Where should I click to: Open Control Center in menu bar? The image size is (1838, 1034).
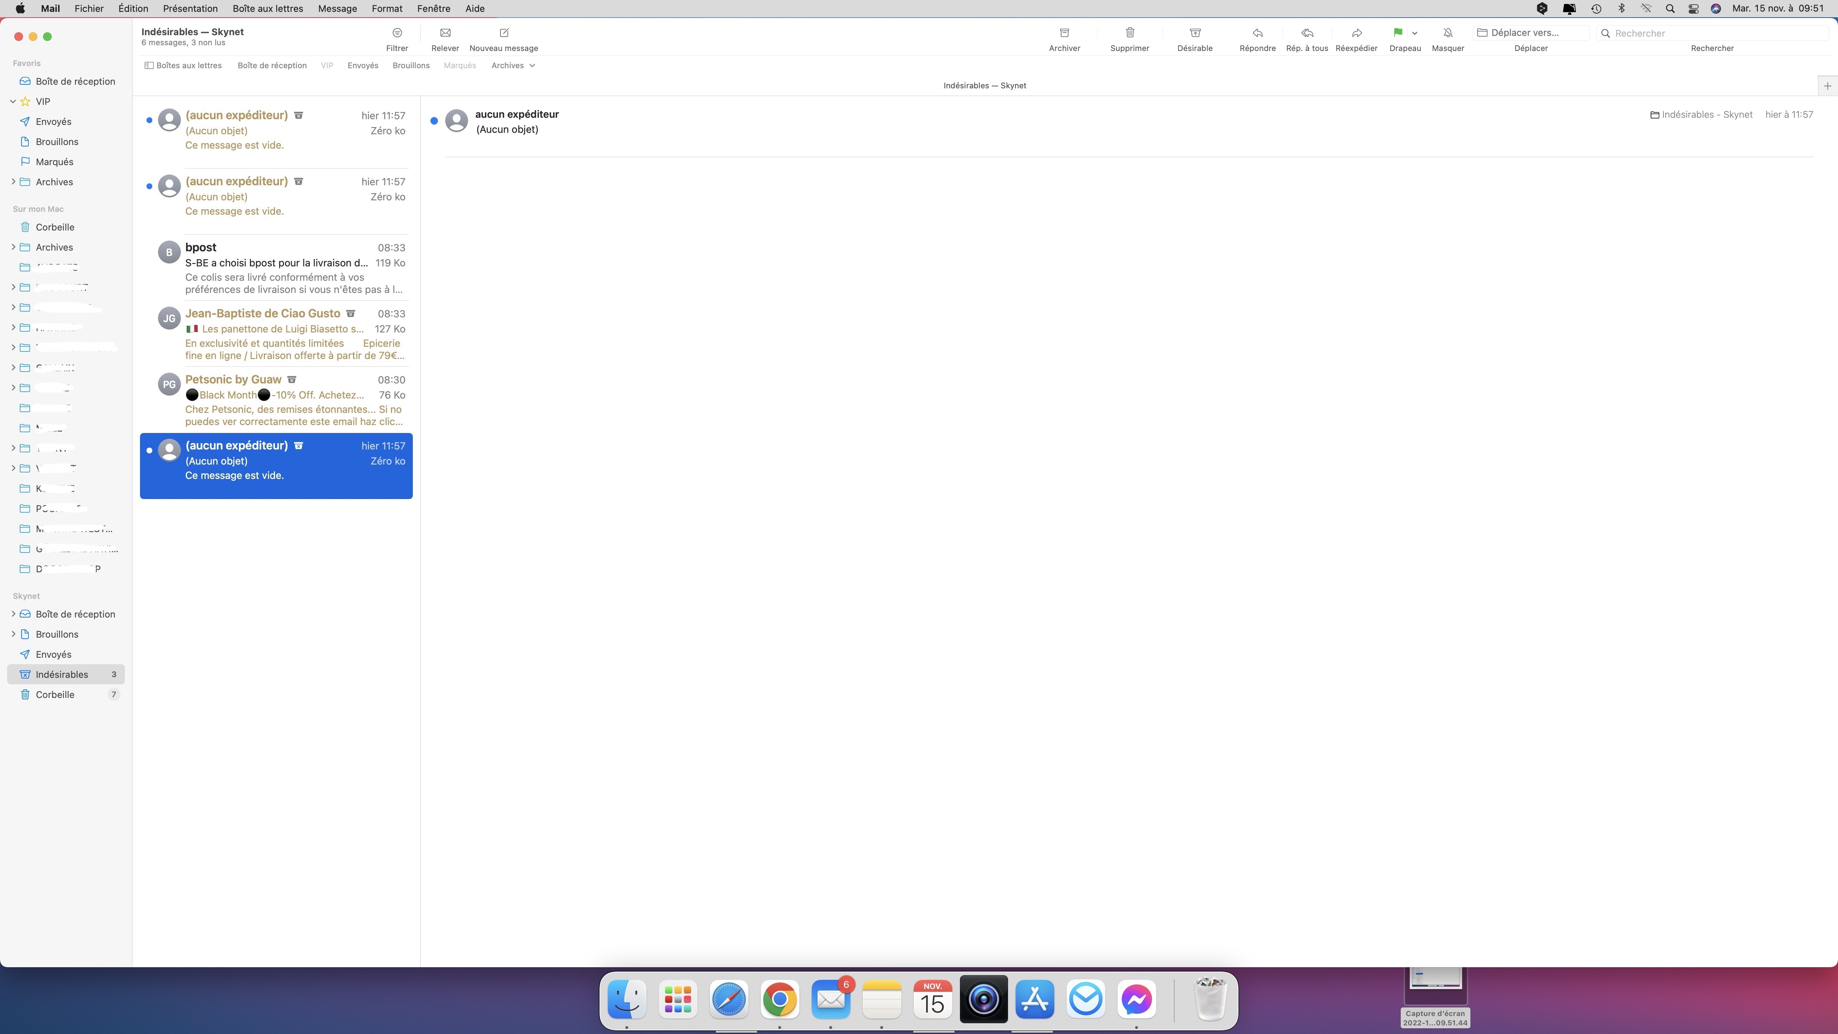pos(1693,9)
